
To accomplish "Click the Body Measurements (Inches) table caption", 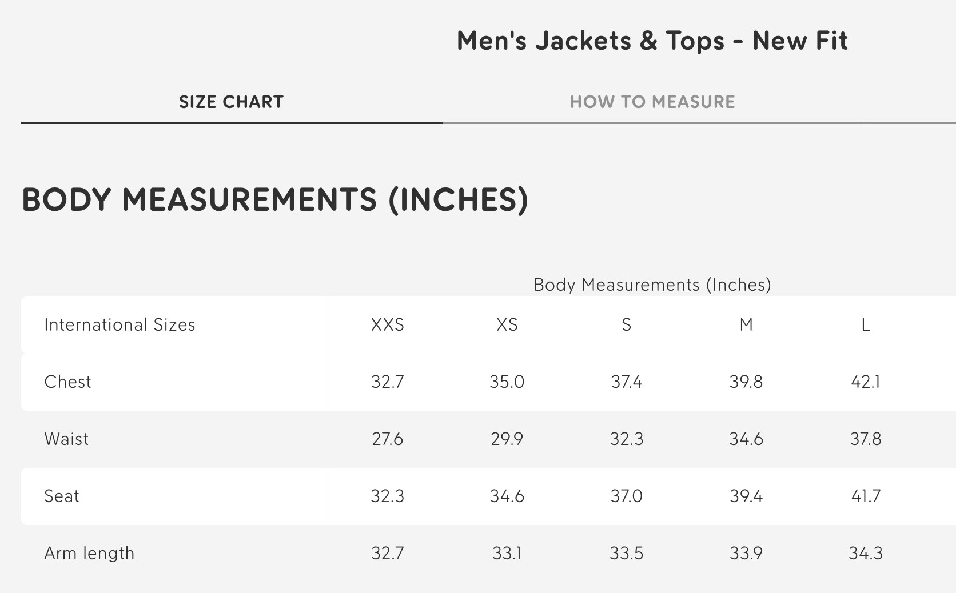I will 652,285.
